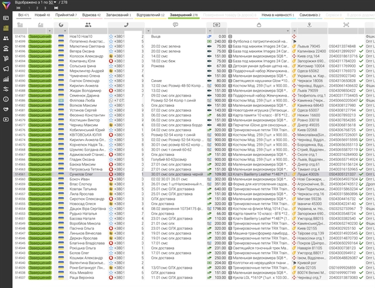The width and height of the screenshot is (375, 288).
Task: Open the rows-per-page 50 dropdown
Action: click(x=53, y=3)
